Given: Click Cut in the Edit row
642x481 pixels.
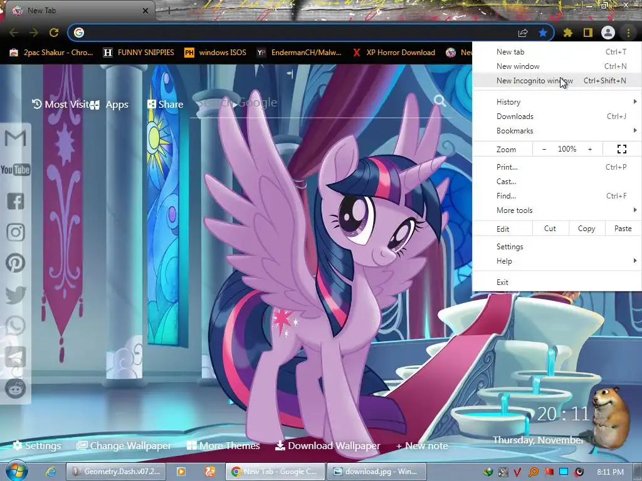Looking at the screenshot, I should coord(550,229).
